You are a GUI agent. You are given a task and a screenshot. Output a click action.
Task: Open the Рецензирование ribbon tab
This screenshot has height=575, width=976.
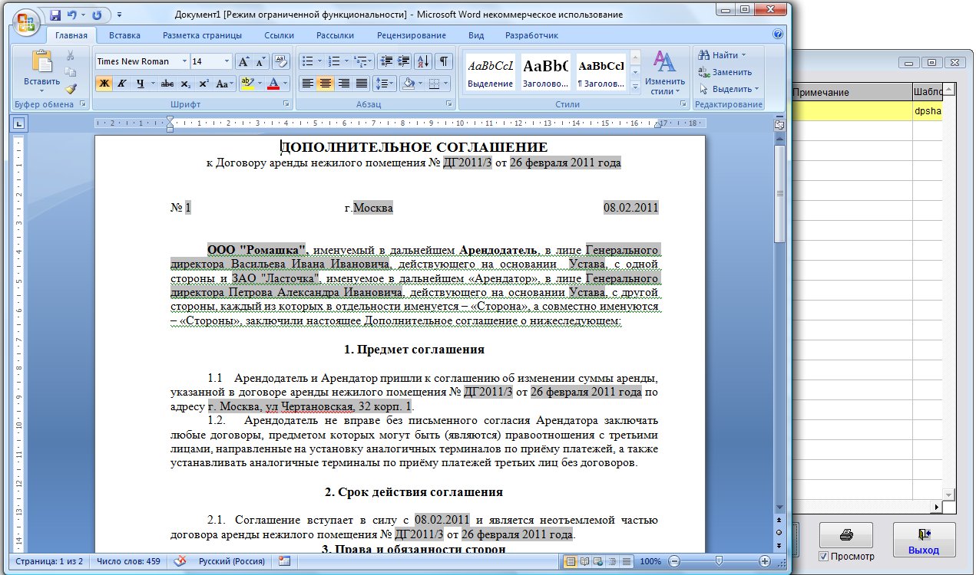411,35
